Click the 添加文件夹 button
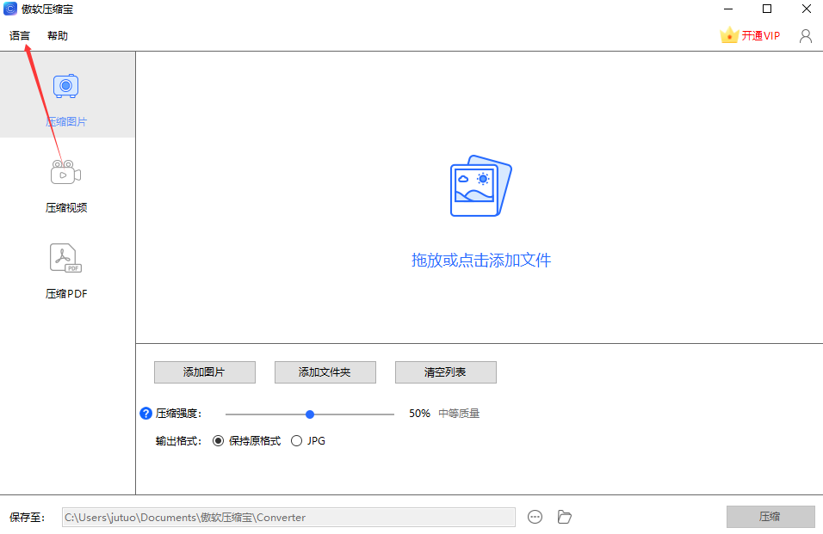Image resolution: width=823 pixels, height=534 pixels. (x=325, y=372)
